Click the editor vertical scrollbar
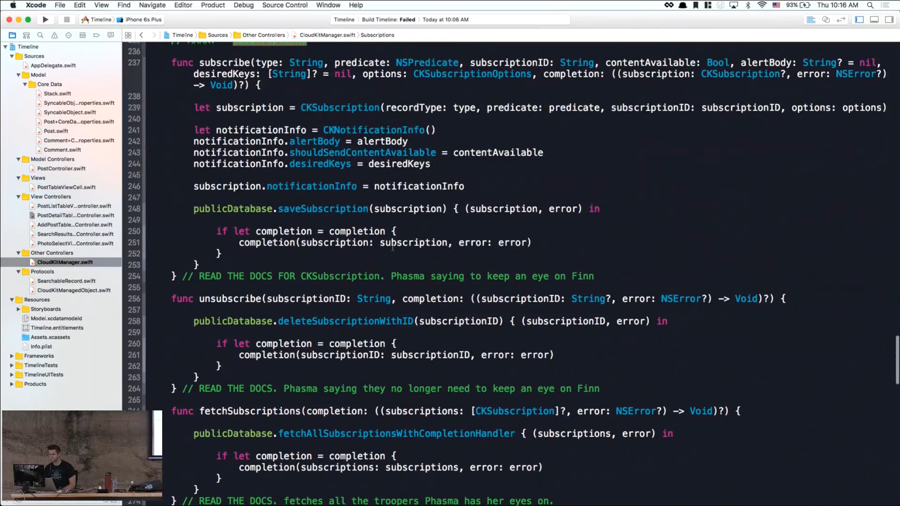Screen dimensions: 900x506 [x=897, y=360]
